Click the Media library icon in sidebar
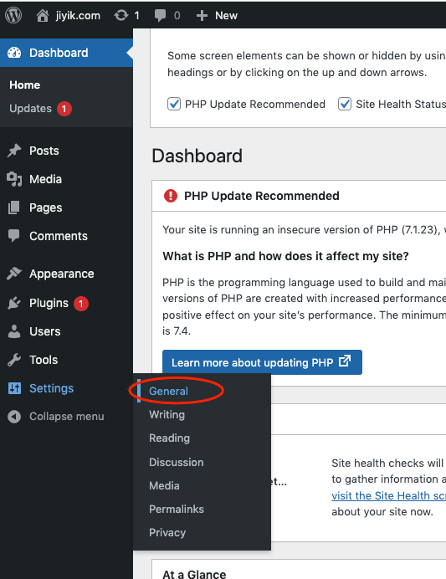The width and height of the screenshot is (446, 579). (x=14, y=179)
